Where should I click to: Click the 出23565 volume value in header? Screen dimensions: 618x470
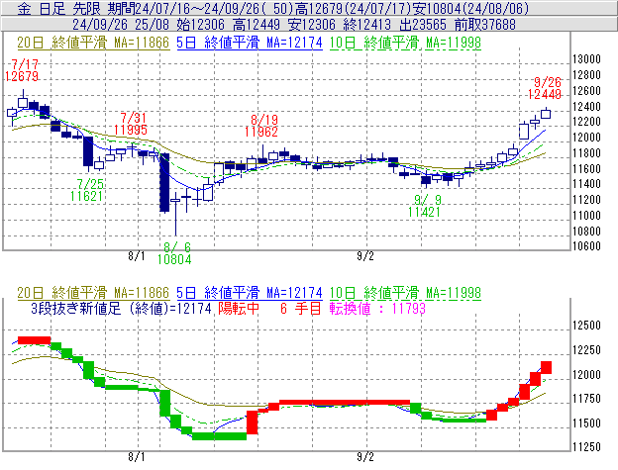423,25
